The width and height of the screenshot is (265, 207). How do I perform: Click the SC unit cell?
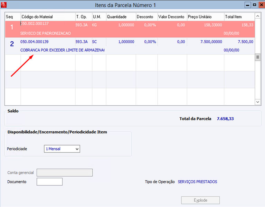click(94, 42)
